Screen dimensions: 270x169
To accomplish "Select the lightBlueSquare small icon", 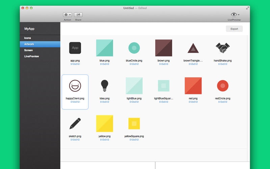I will 164,86.
